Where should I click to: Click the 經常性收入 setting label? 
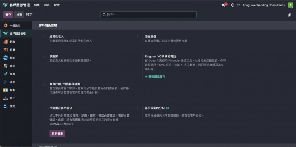click(57, 37)
